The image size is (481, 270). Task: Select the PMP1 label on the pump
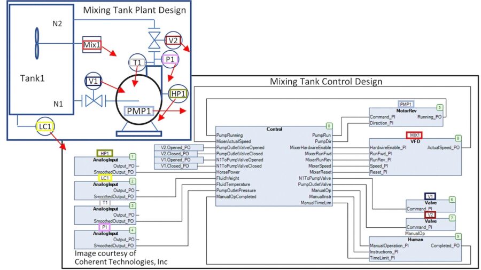pos(139,111)
